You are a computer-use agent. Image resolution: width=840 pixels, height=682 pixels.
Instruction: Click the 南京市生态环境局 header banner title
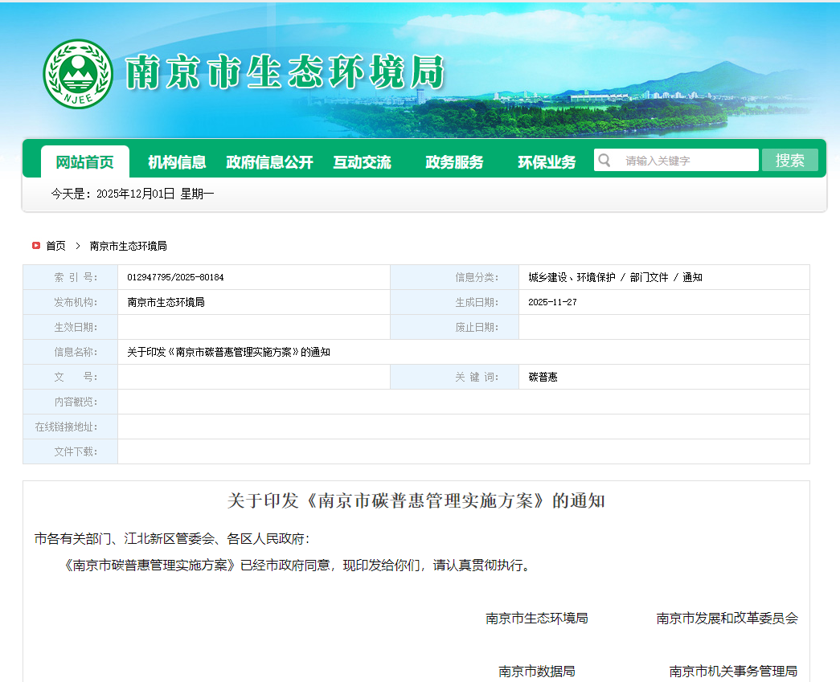[x=285, y=74]
